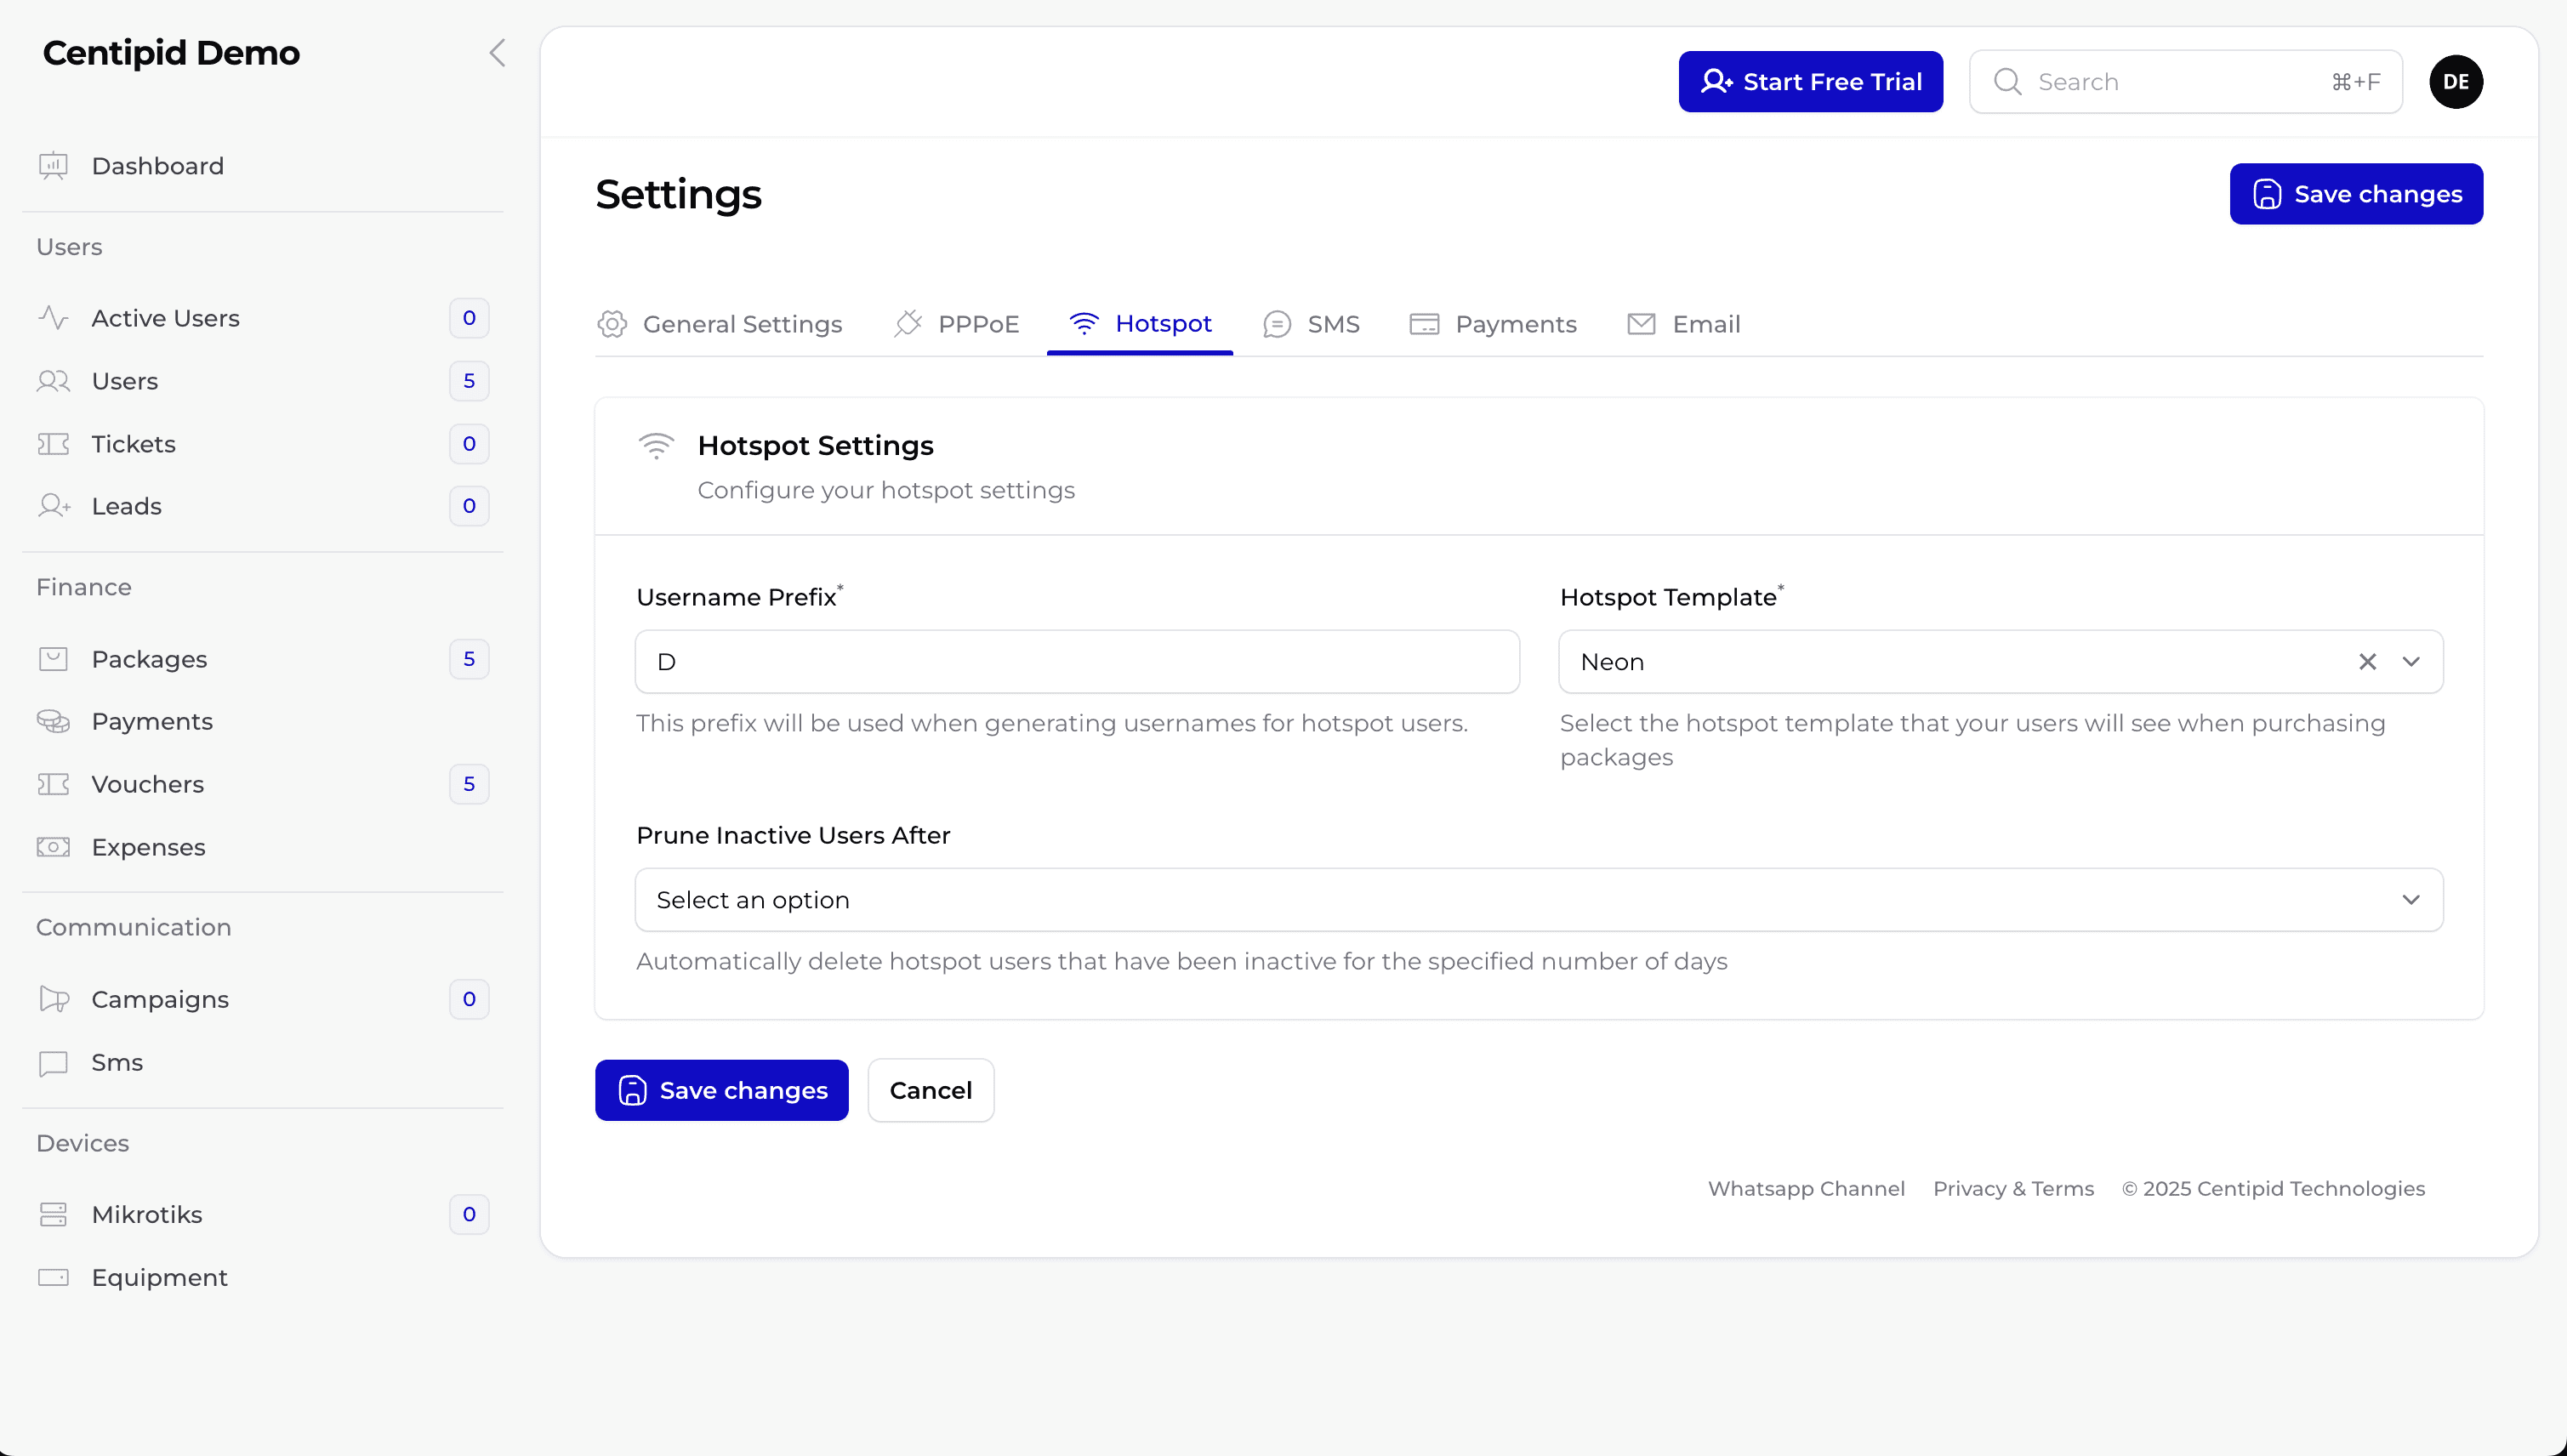Clear the selected Hotspot Template
The image size is (2567, 1456).
(x=2368, y=659)
